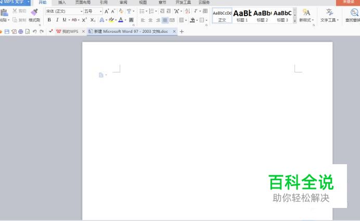Toggle Italic formatting
The width and height of the screenshot is (360, 221).
[x=57, y=20]
